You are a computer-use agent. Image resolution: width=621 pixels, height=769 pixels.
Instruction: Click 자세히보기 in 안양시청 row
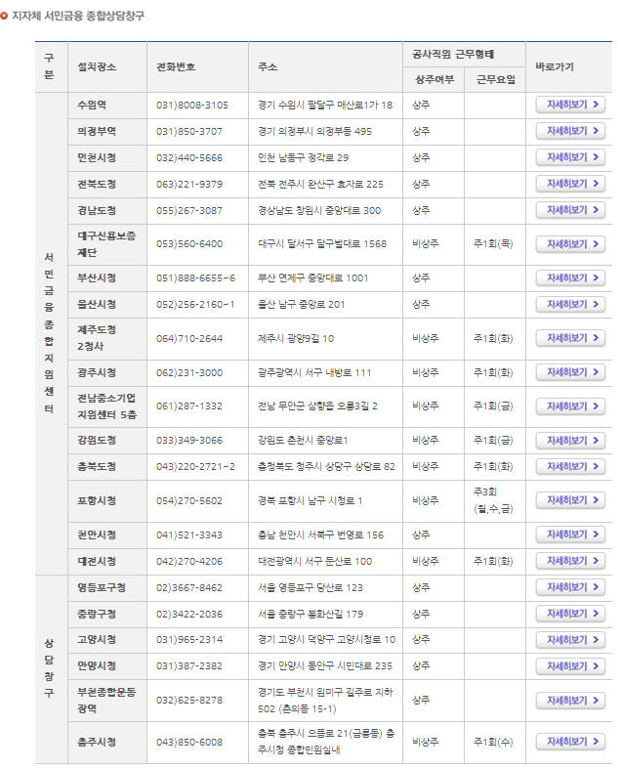pos(570,666)
